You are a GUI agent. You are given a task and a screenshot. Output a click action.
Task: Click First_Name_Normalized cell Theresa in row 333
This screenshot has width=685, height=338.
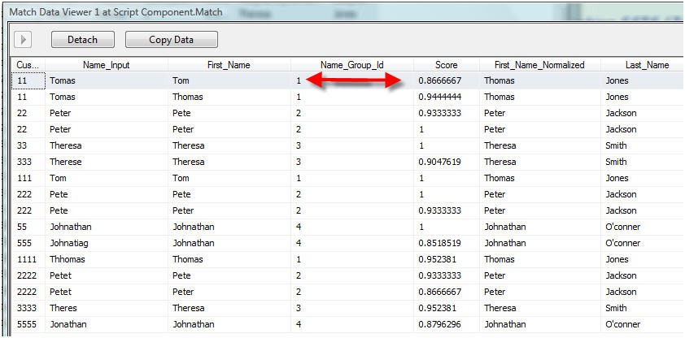[x=540, y=162]
